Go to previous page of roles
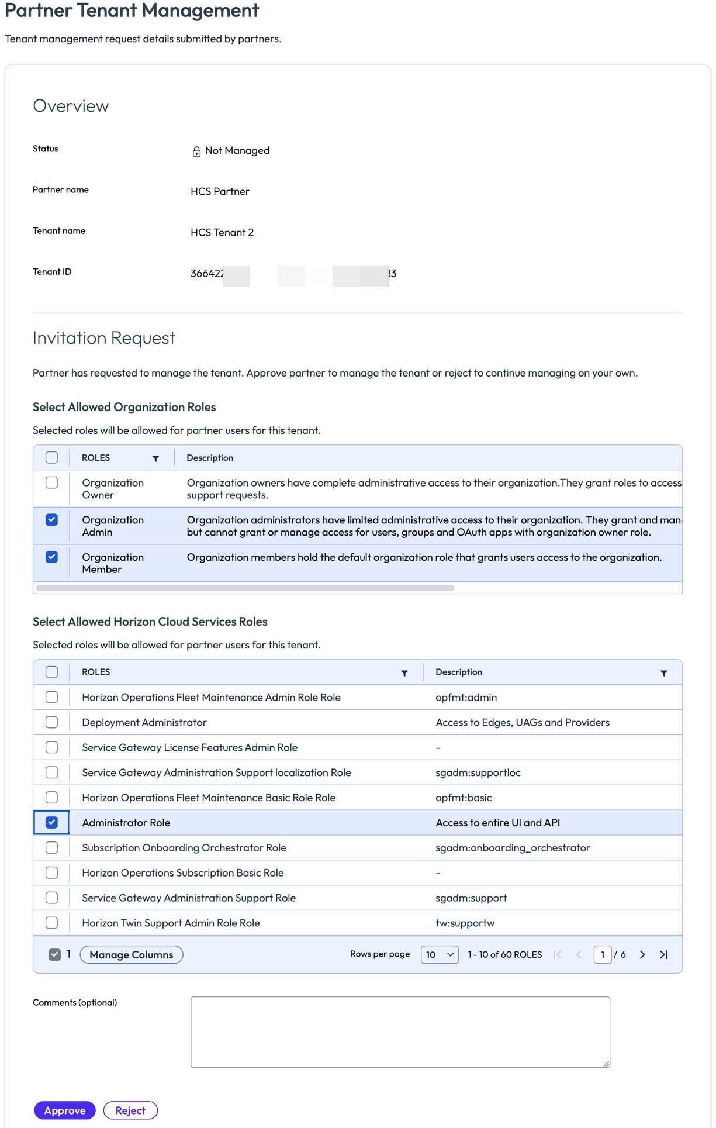716x1128 pixels. pos(579,954)
